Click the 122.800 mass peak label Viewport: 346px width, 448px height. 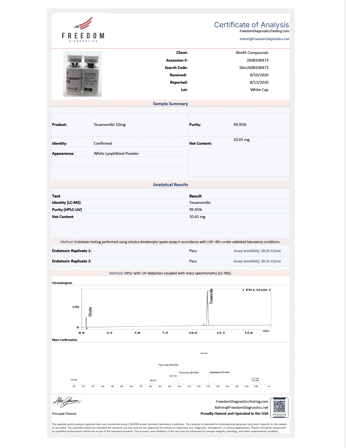tap(74, 380)
